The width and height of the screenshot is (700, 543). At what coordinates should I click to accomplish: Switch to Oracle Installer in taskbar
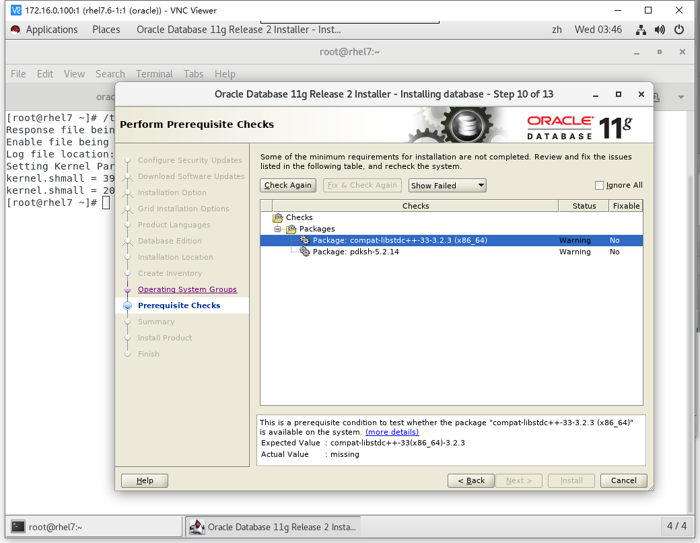point(273,526)
